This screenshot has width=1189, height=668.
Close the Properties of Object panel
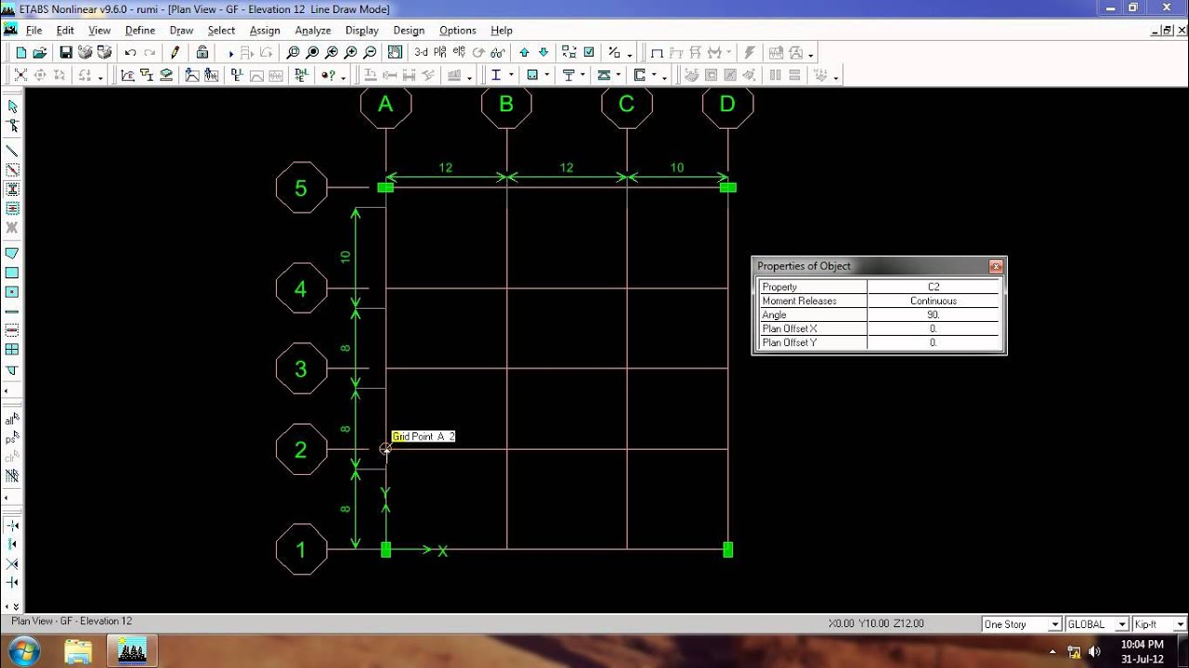pyautogui.click(x=996, y=266)
